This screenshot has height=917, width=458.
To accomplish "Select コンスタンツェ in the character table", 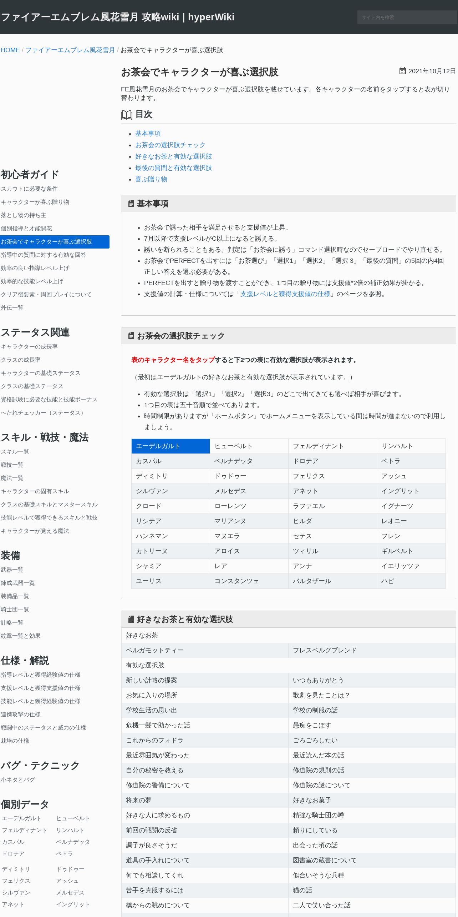I will point(249,581).
